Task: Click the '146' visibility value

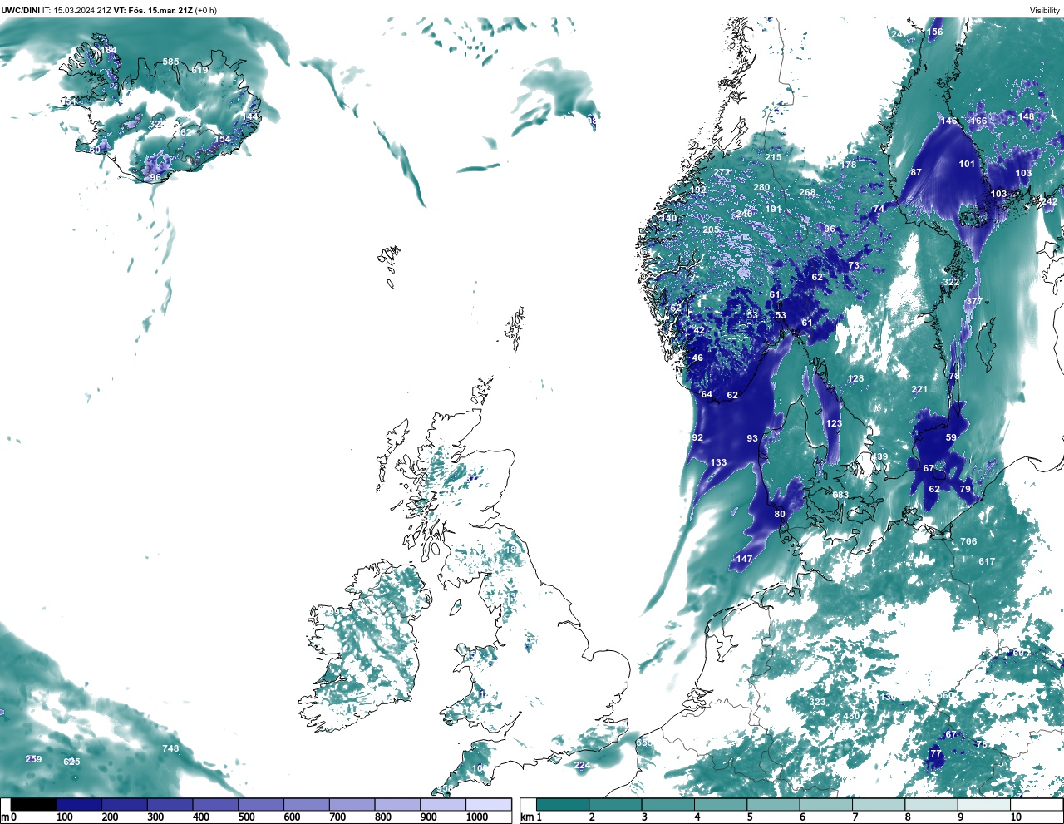Action: click(x=948, y=121)
